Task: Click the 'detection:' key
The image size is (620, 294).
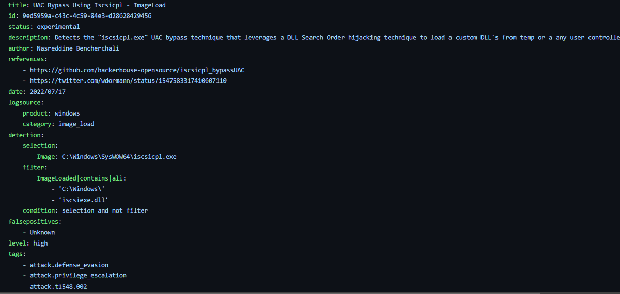Action: [26, 135]
